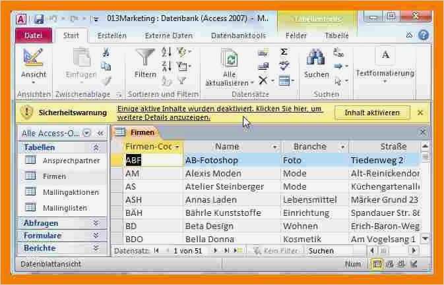Open the Name column filter dropdown

coord(274,147)
